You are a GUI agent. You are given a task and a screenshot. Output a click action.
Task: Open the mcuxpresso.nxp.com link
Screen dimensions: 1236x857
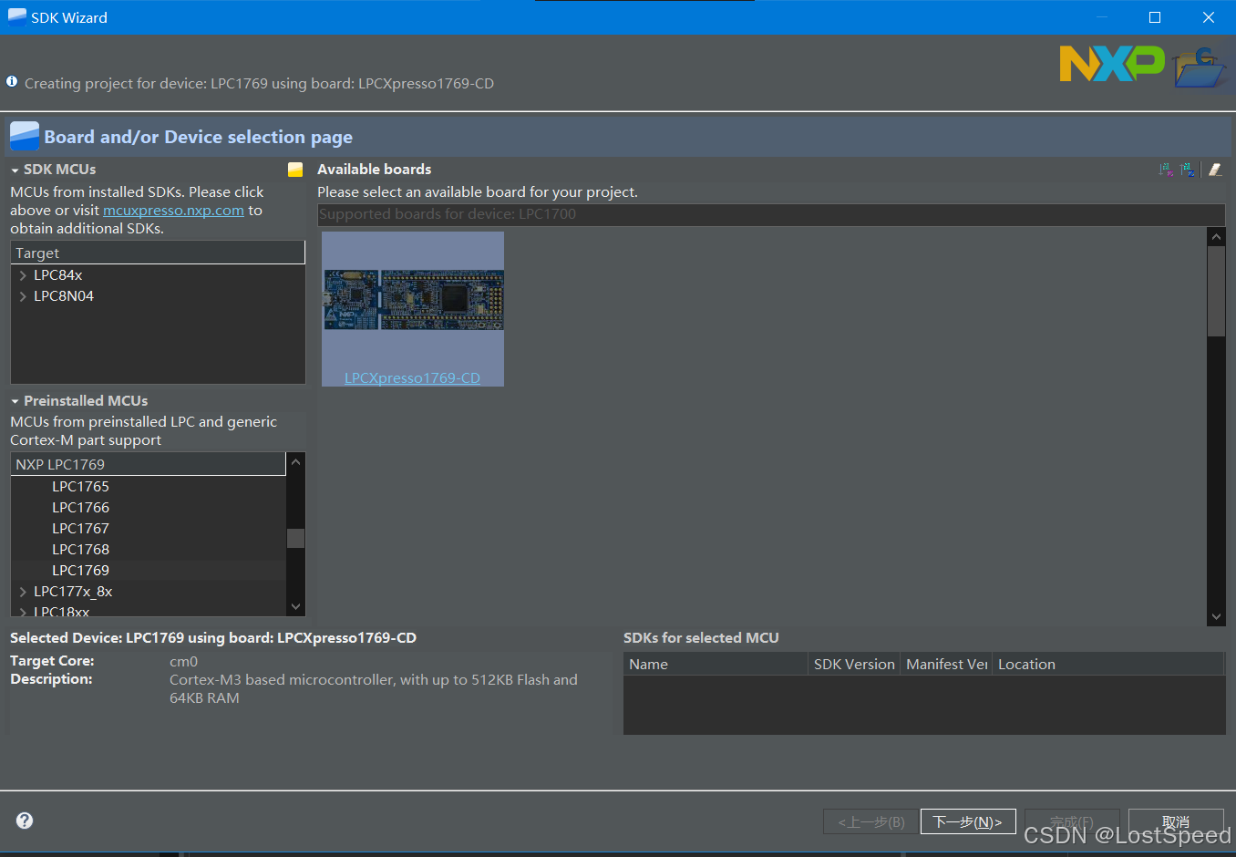pos(173,211)
